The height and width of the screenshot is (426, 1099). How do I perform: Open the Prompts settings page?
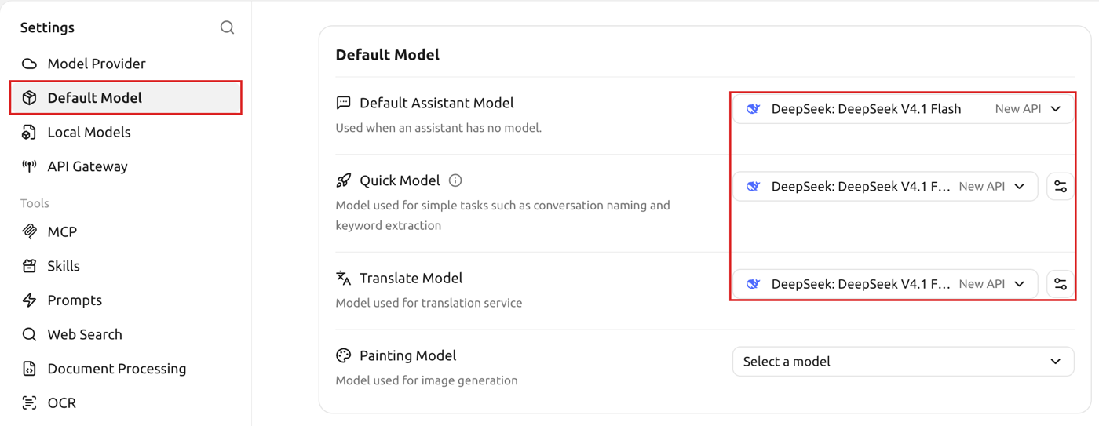[126, 300]
